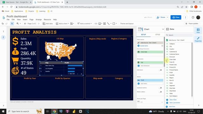Open the Add a chart dropdown
This screenshot has width=203, height=114.
(62, 23)
